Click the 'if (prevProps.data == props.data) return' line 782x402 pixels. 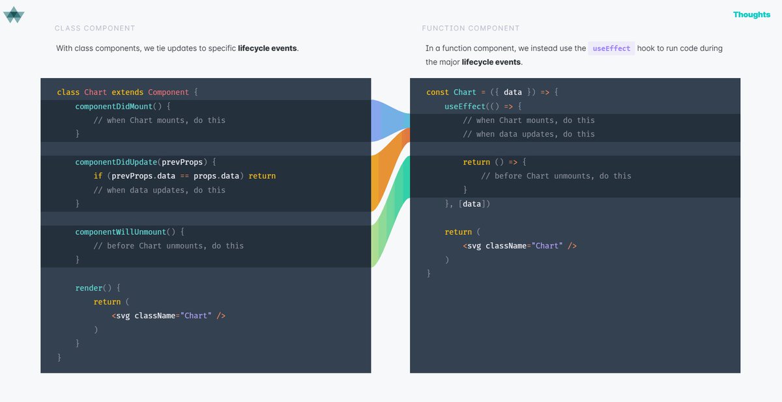(184, 176)
